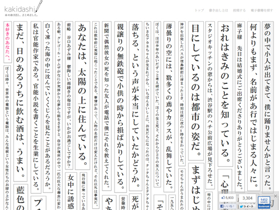Open the card 薄曇りの空には、数多くの鳶やカラスが
The height and width of the screenshot is (210, 279).
pyautogui.click(x=169, y=107)
